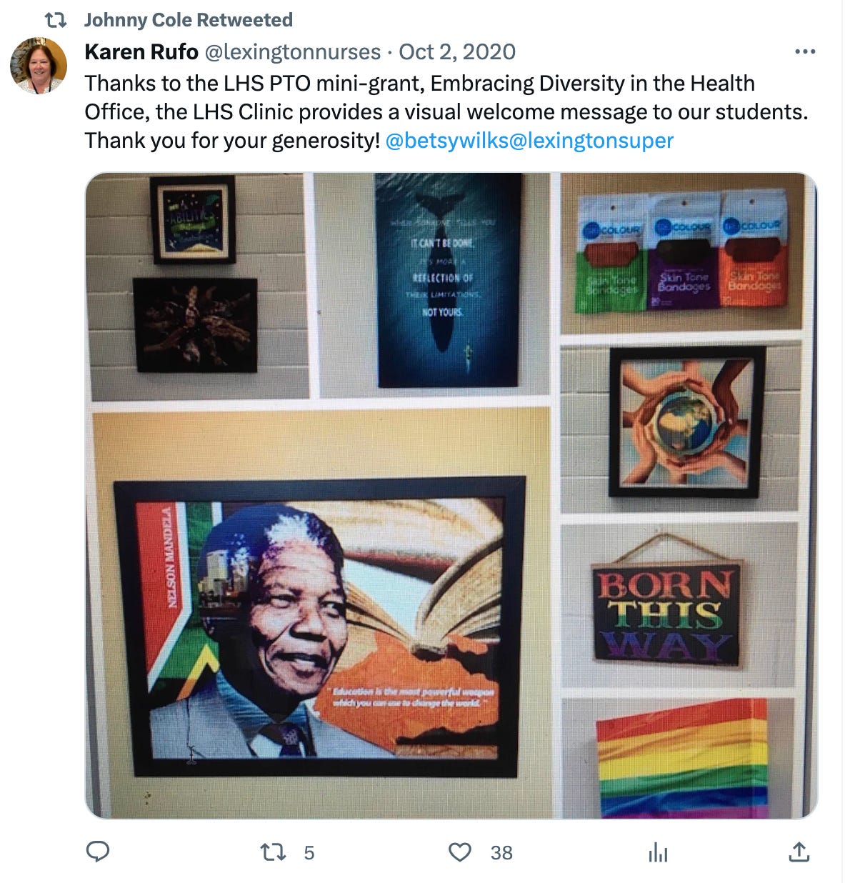Screen dimensions: 850x883
Task: Click the @betsywilks mention
Action: pos(447,140)
